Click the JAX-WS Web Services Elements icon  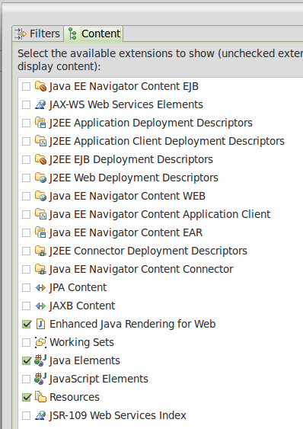pos(41,104)
